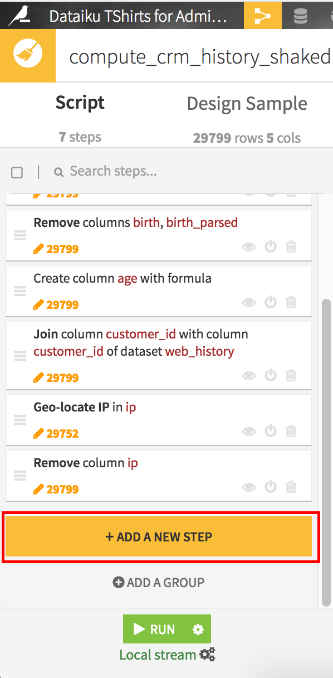Screen dimensions: 333x678
Task: Tick the select all steps checkbox
Action: point(17,172)
